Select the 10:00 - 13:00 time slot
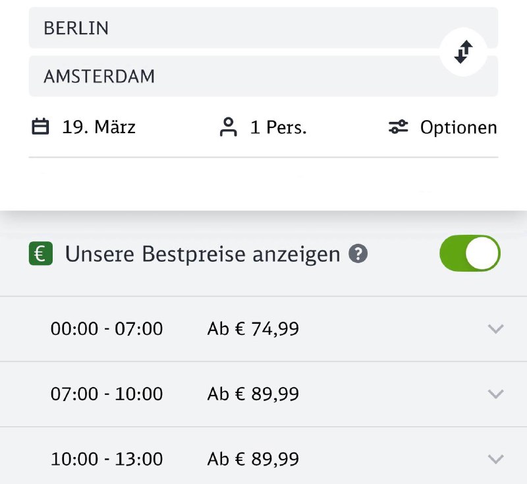The height and width of the screenshot is (484, 527). 107,459
